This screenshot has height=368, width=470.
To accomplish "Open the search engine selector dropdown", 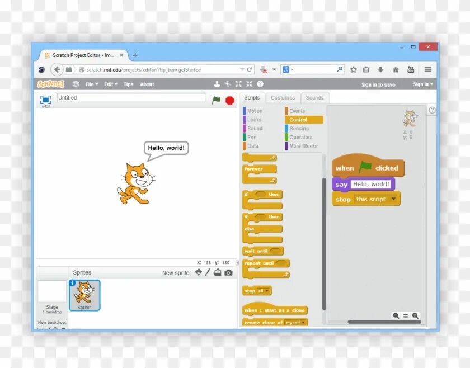I will click(292, 69).
